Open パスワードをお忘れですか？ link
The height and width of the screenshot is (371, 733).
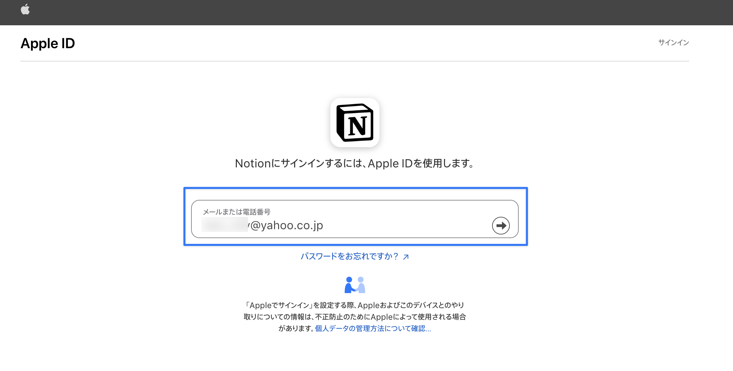coord(355,256)
